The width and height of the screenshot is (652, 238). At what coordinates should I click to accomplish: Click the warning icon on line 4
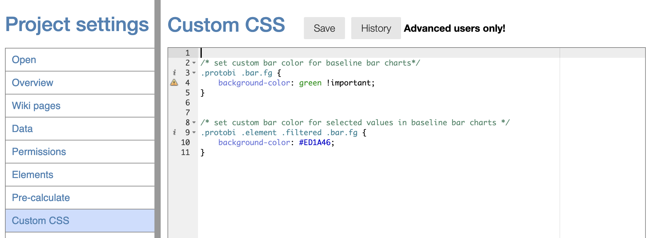coord(174,83)
